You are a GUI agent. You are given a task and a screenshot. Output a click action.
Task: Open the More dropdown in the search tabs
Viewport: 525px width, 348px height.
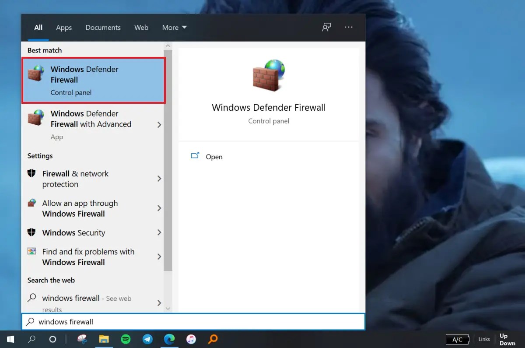point(174,27)
